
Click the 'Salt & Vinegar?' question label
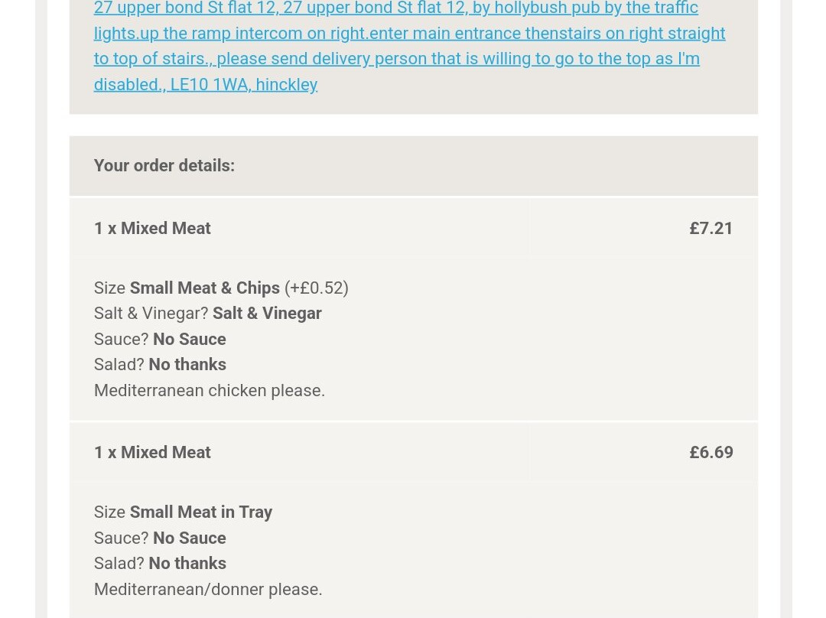coord(151,314)
